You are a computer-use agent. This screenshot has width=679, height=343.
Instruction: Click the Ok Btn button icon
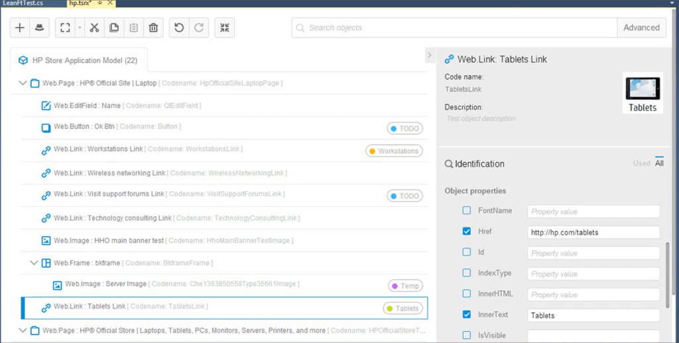pos(46,128)
